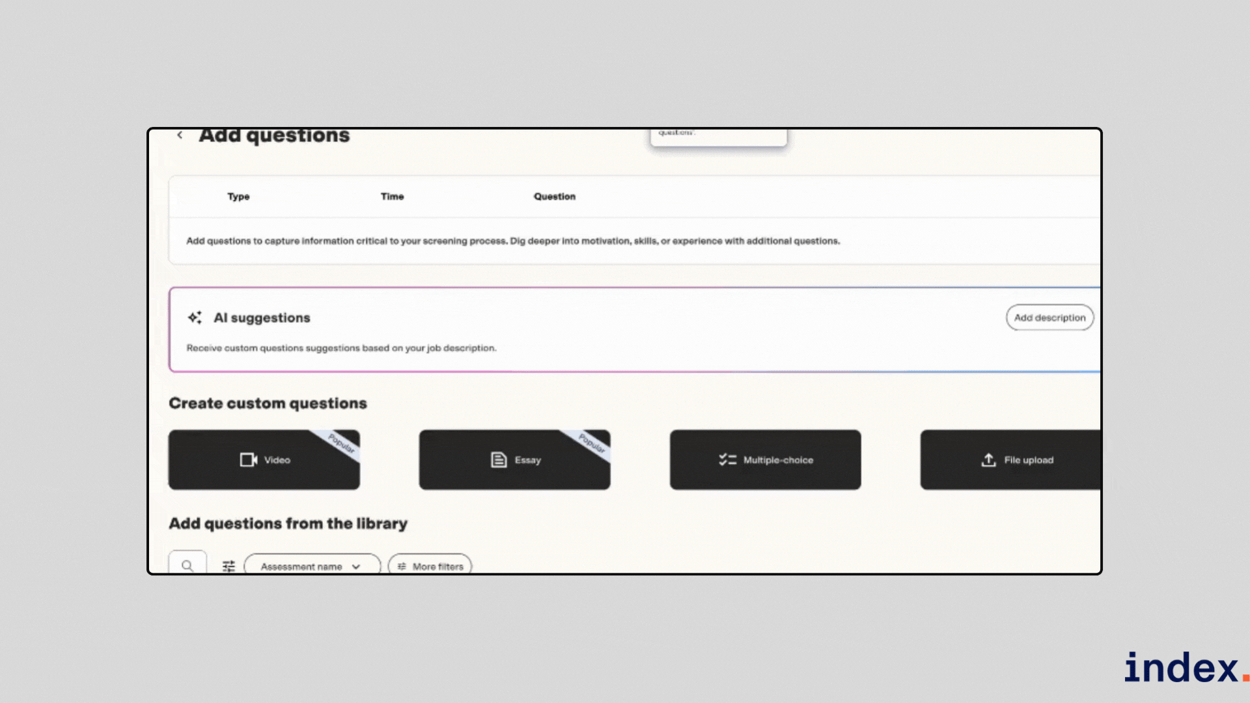
Task: Click the Essay document icon
Action: point(499,460)
